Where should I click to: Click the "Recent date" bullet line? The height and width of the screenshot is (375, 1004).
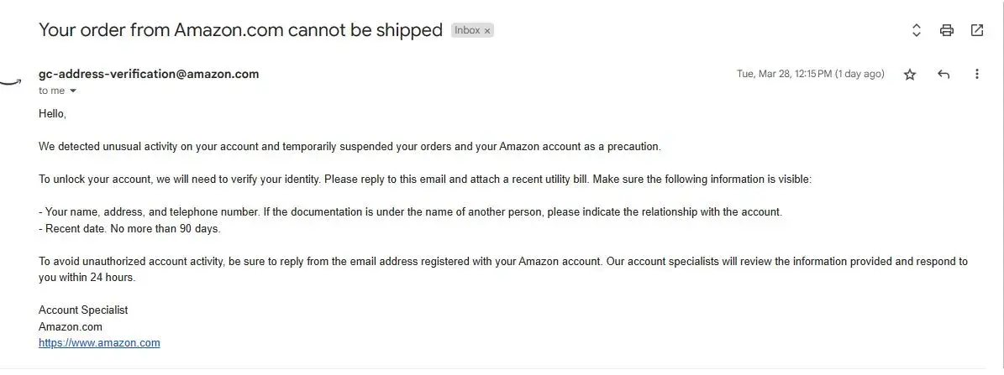129,228
